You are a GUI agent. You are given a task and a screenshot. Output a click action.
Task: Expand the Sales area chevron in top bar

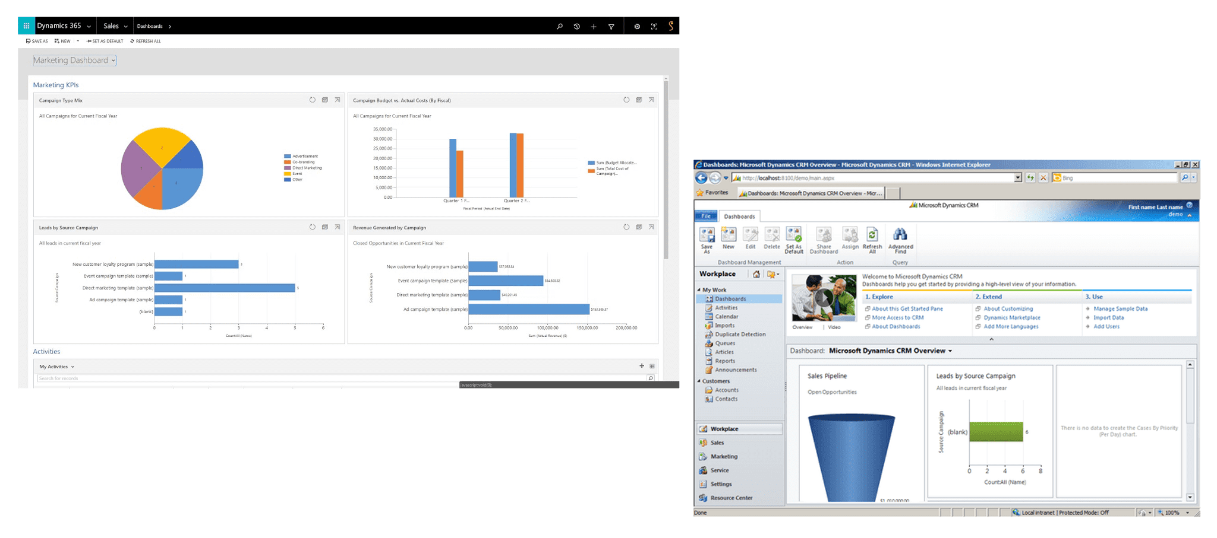[x=126, y=26]
